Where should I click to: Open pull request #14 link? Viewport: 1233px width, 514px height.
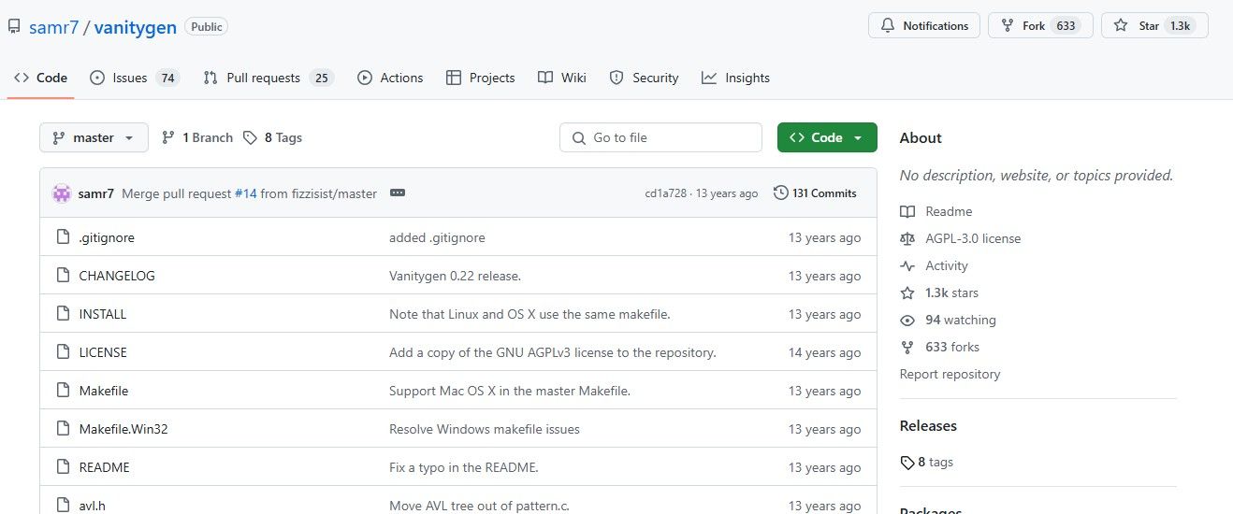pyautogui.click(x=246, y=193)
